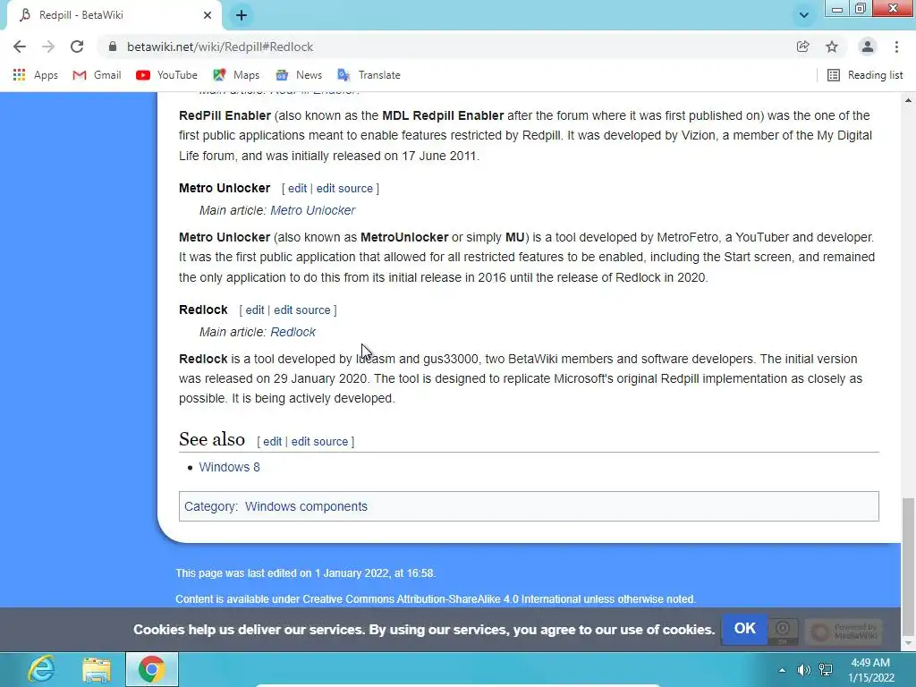Open the Category link
916x687 pixels.
coord(209,506)
